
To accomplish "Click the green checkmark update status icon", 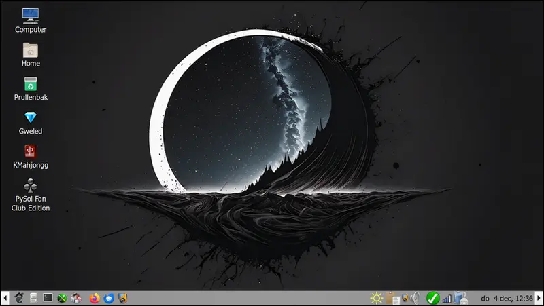I will point(432,298).
